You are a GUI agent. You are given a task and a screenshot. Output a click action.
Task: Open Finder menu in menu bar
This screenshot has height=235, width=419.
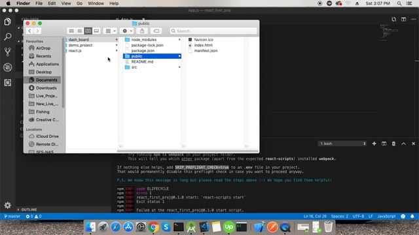[x=24, y=3]
